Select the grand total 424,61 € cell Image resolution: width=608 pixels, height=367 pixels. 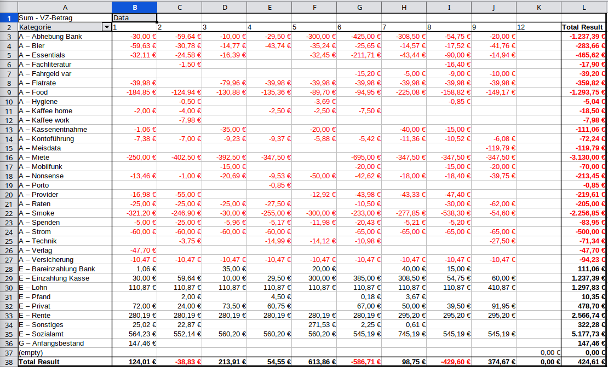click(583, 362)
